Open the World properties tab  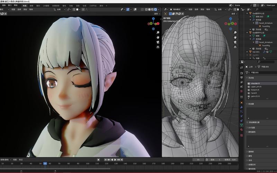[241, 91]
